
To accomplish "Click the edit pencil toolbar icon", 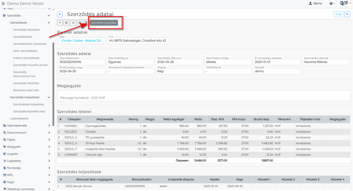I will point(67,23).
